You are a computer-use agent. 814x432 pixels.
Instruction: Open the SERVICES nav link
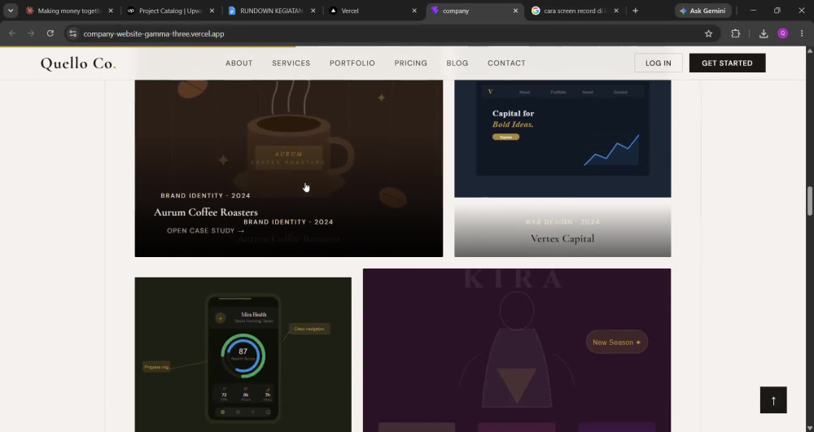point(291,63)
